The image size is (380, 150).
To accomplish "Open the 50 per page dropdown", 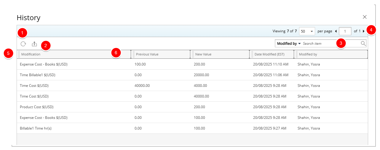I will [x=307, y=31].
